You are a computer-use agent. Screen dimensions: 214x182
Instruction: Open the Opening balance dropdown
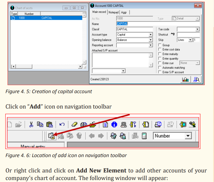click(x=150, y=40)
